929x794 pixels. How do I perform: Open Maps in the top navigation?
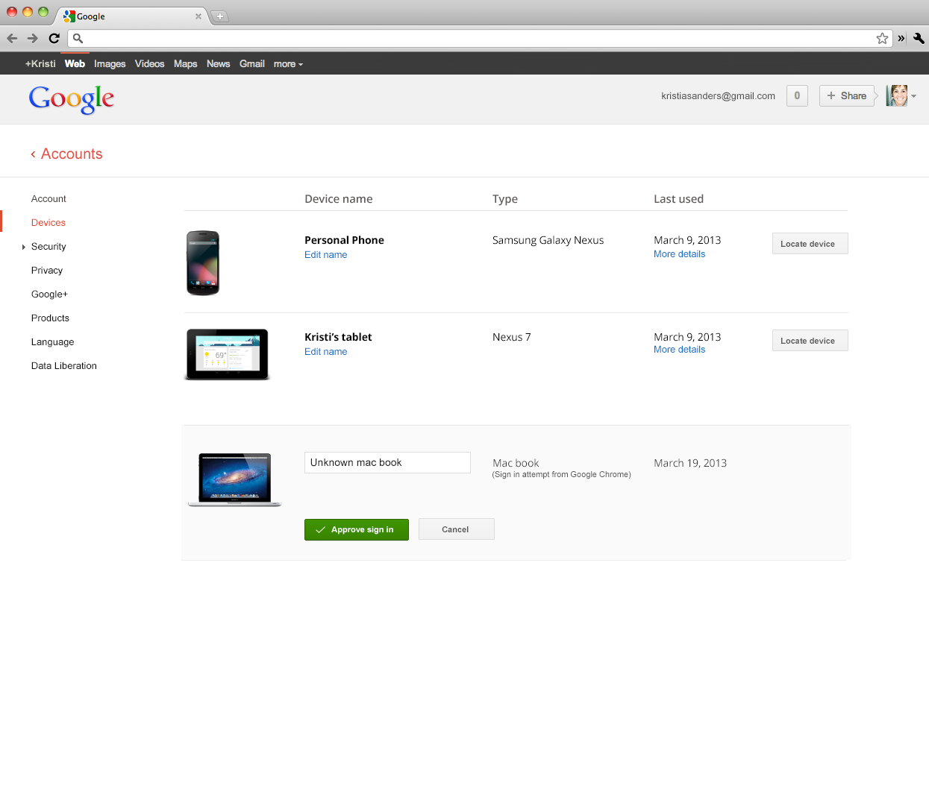[185, 63]
